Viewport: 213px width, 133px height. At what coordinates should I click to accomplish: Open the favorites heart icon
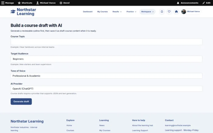coord(169,12)
